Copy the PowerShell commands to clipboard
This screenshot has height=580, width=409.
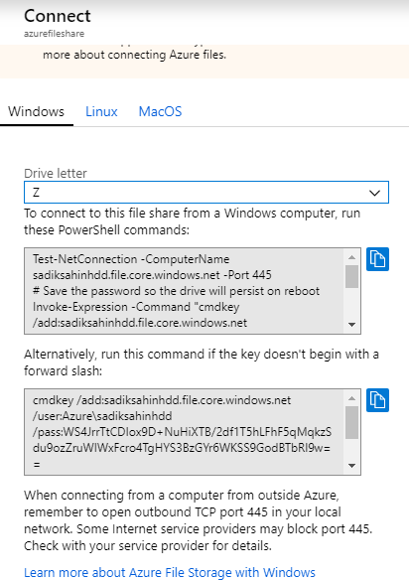377,259
